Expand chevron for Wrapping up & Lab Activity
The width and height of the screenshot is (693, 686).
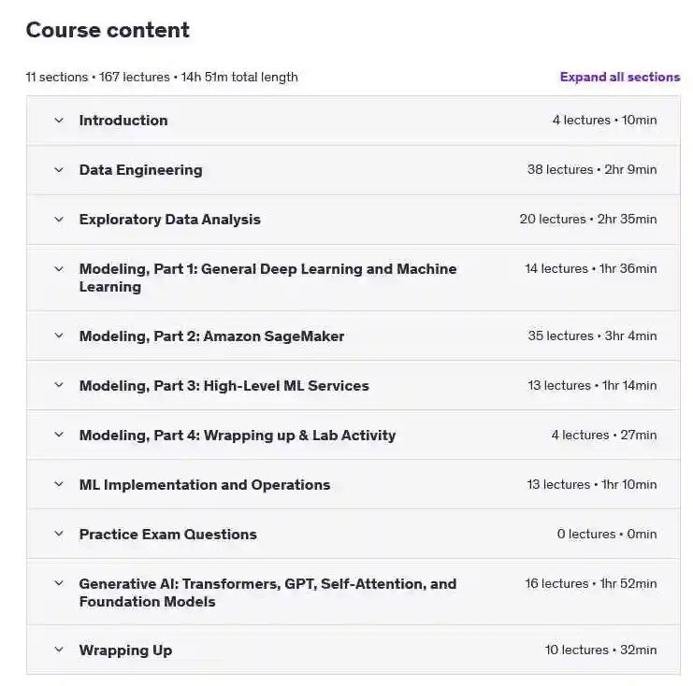click(59, 435)
